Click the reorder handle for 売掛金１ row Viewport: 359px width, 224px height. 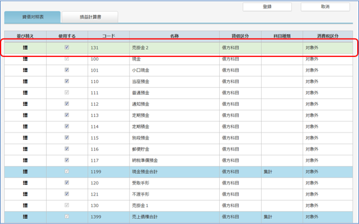(25, 205)
